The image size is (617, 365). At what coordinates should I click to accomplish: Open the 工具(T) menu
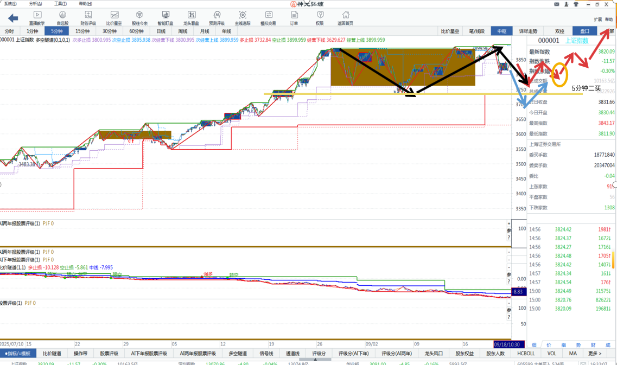(x=60, y=4)
